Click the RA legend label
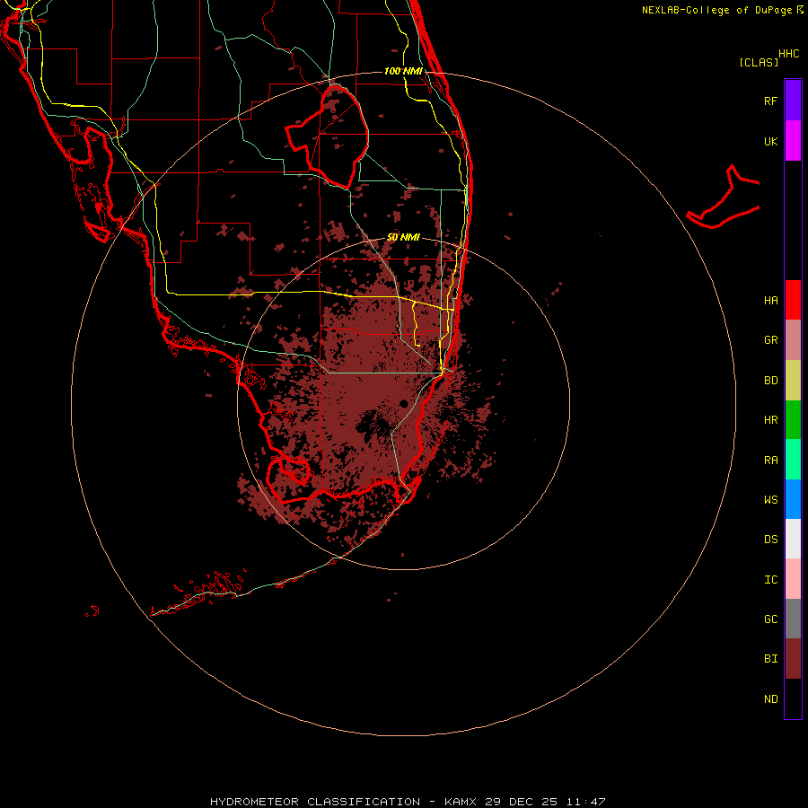808x808 pixels. click(x=770, y=461)
